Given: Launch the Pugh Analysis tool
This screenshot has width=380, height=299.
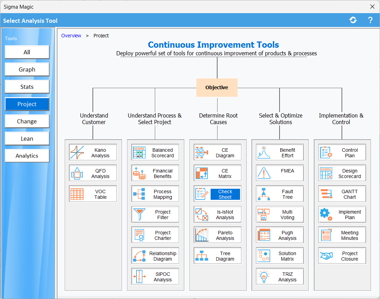Looking at the screenshot, I should tap(287, 235).
